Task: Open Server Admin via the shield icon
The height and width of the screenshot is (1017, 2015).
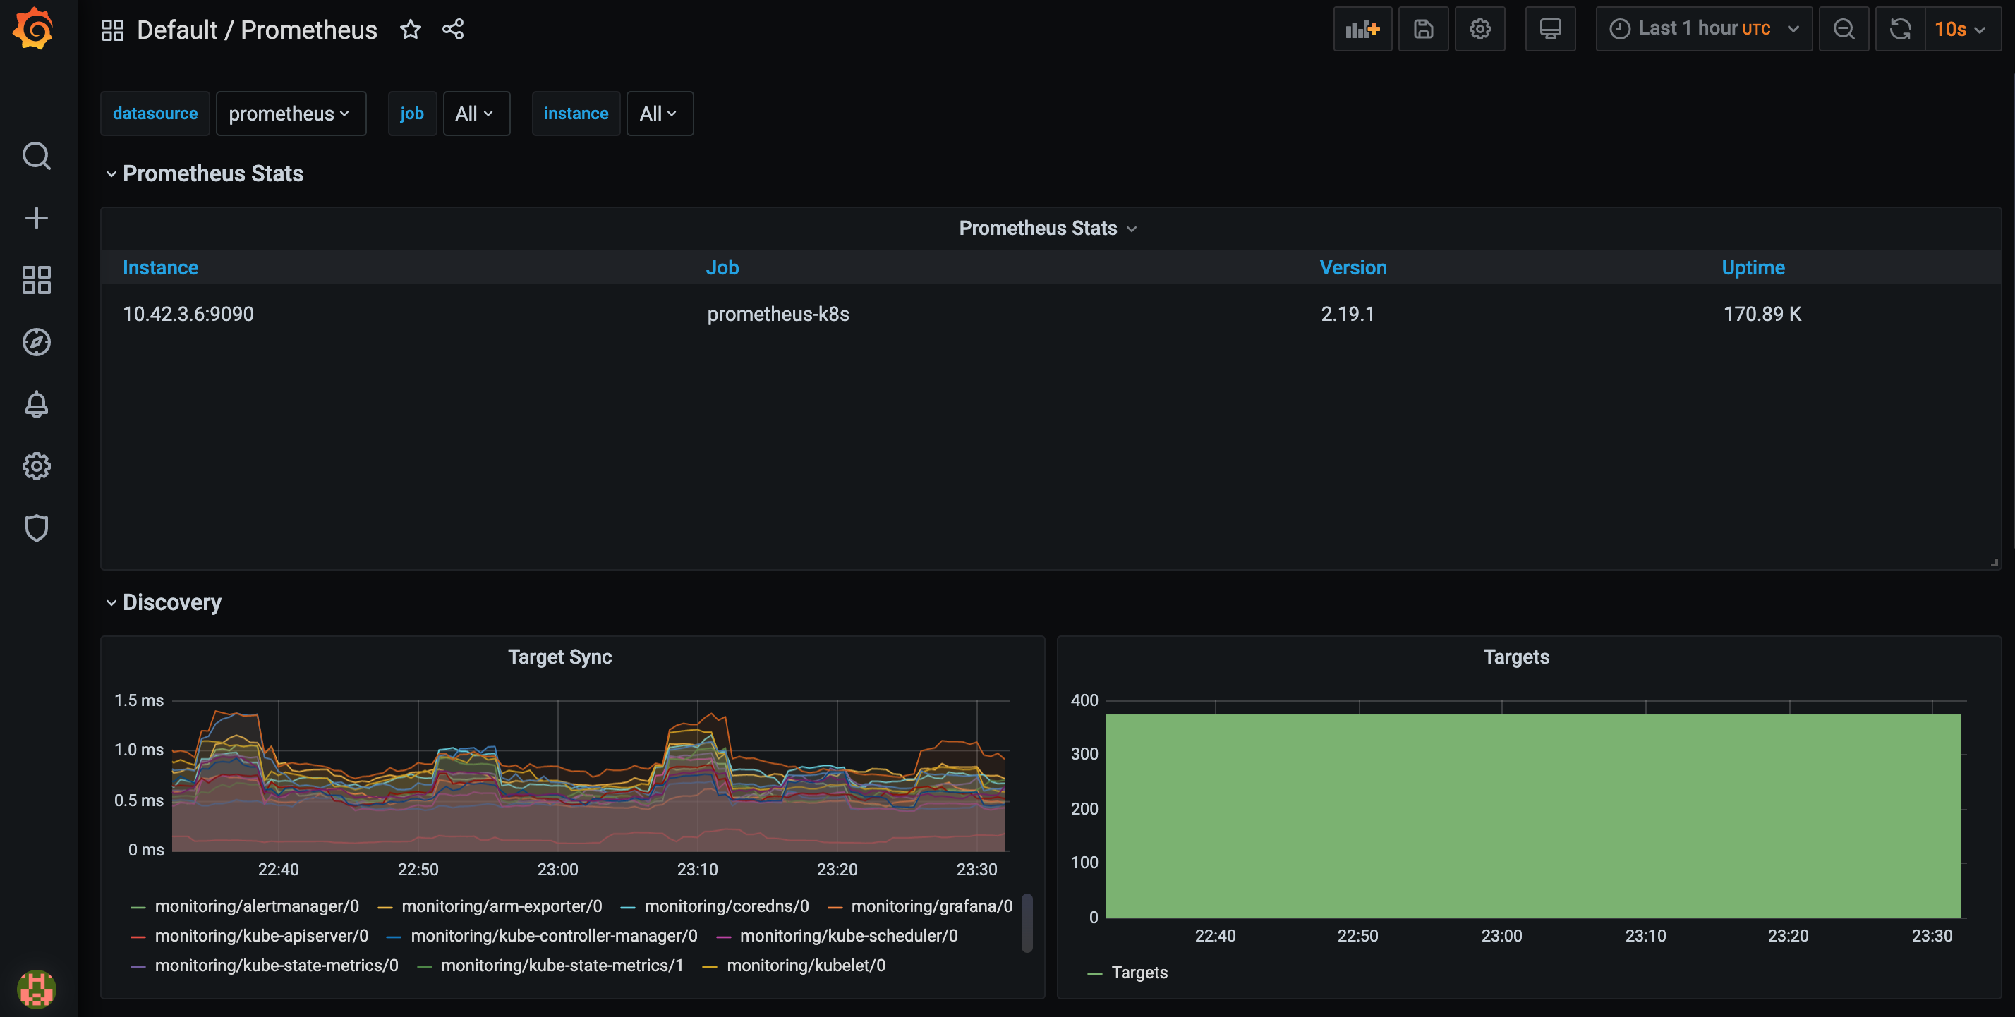Action: click(x=36, y=528)
